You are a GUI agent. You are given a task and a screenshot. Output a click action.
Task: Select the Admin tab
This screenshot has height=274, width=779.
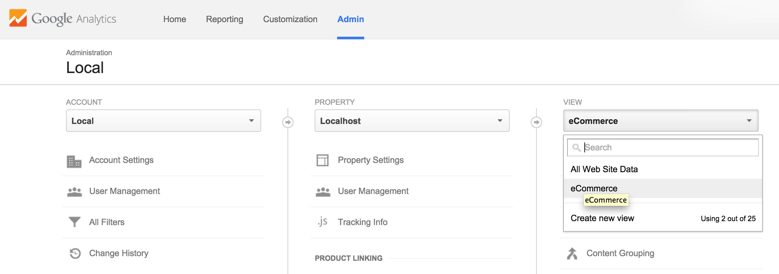coord(351,19)
